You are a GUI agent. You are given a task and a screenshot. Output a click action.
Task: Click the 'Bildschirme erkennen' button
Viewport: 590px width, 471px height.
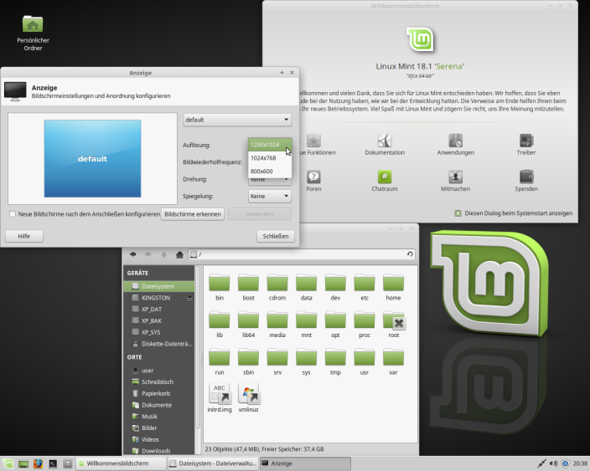pos(193,214)
